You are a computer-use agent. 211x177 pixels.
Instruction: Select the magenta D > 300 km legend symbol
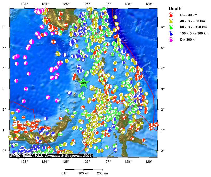171,40
